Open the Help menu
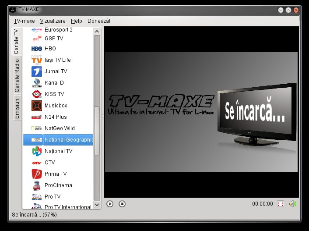 (x=77, y=21)
